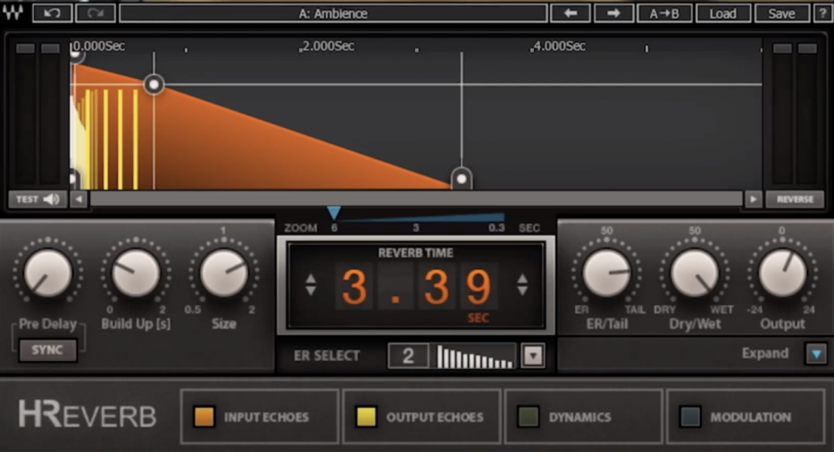Screen dimensions: 834x452
Task: Open the OUTPUT ECHOES section
Action: coord(422,417)
